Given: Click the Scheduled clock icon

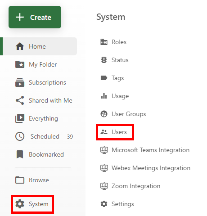Looking at the screenshot, I should coord(20,136).
